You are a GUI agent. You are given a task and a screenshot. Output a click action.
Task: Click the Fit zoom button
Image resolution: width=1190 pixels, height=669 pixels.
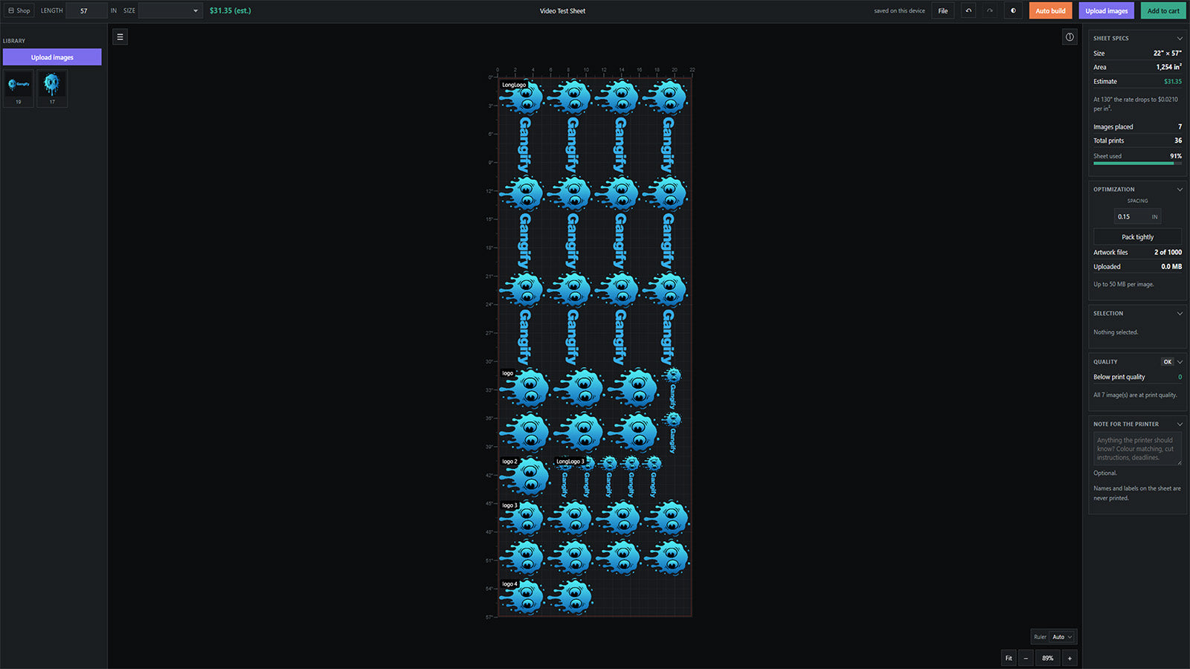tap(1009, 658)
